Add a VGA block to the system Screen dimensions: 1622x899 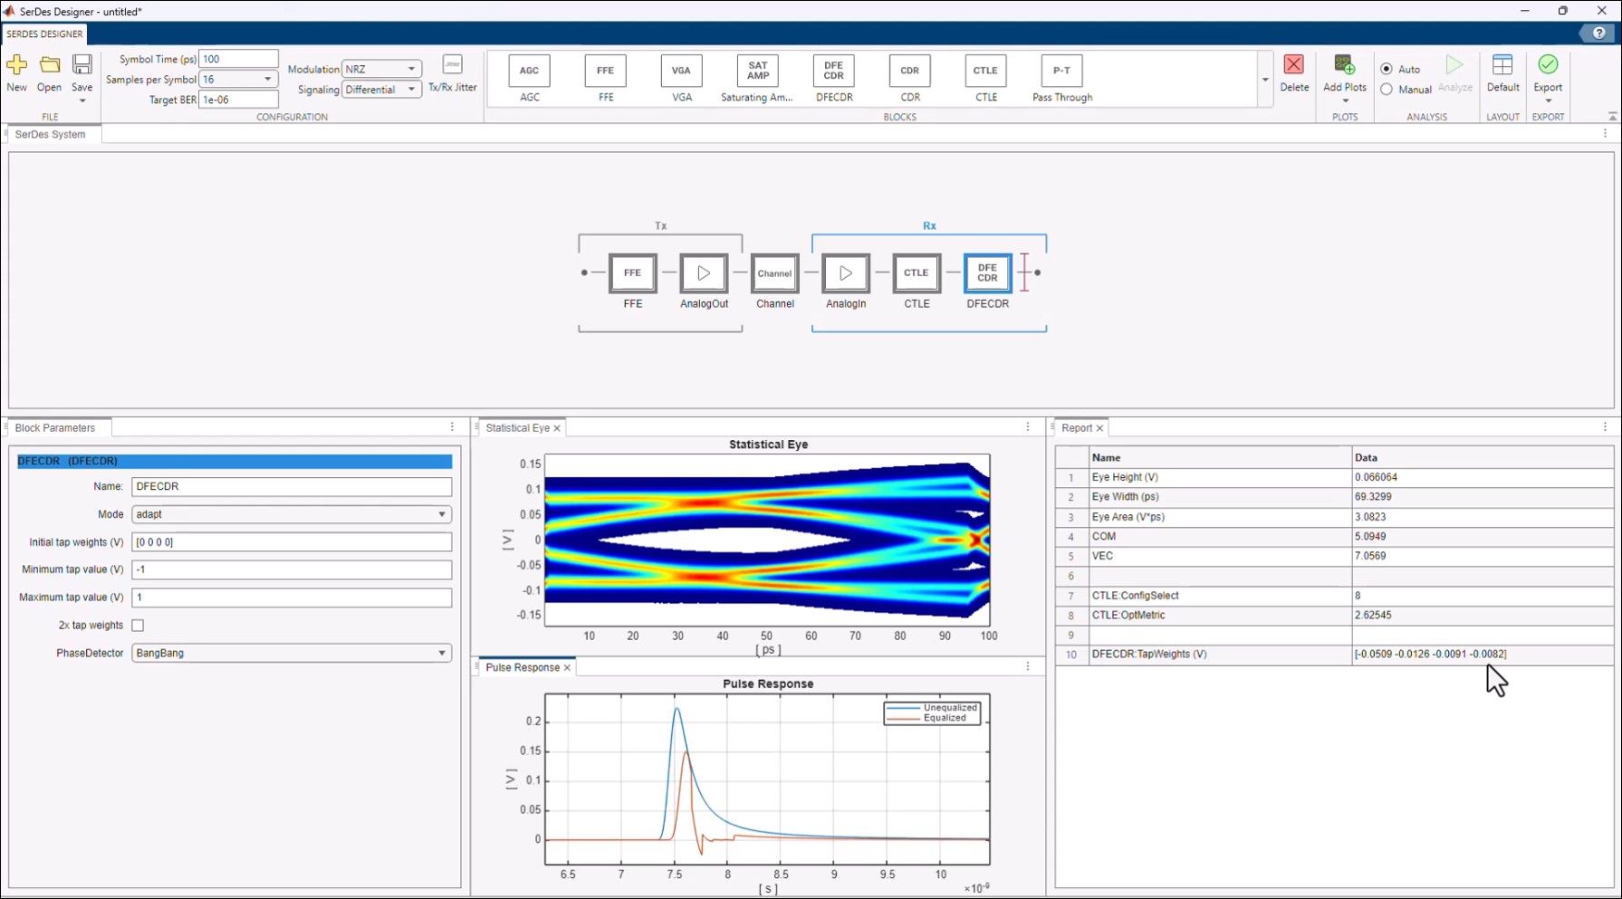pyautogui.click(x=680, y=77)
